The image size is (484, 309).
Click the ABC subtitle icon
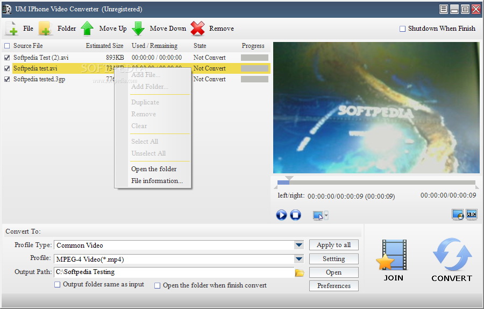pos(471,214)
